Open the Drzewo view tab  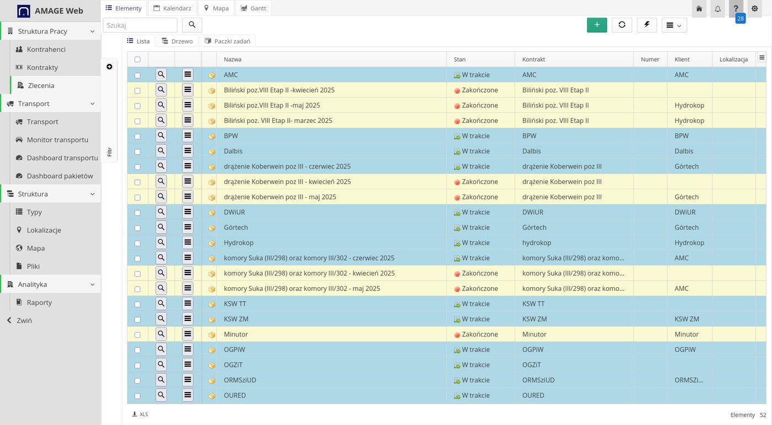[x=178, y=41]
